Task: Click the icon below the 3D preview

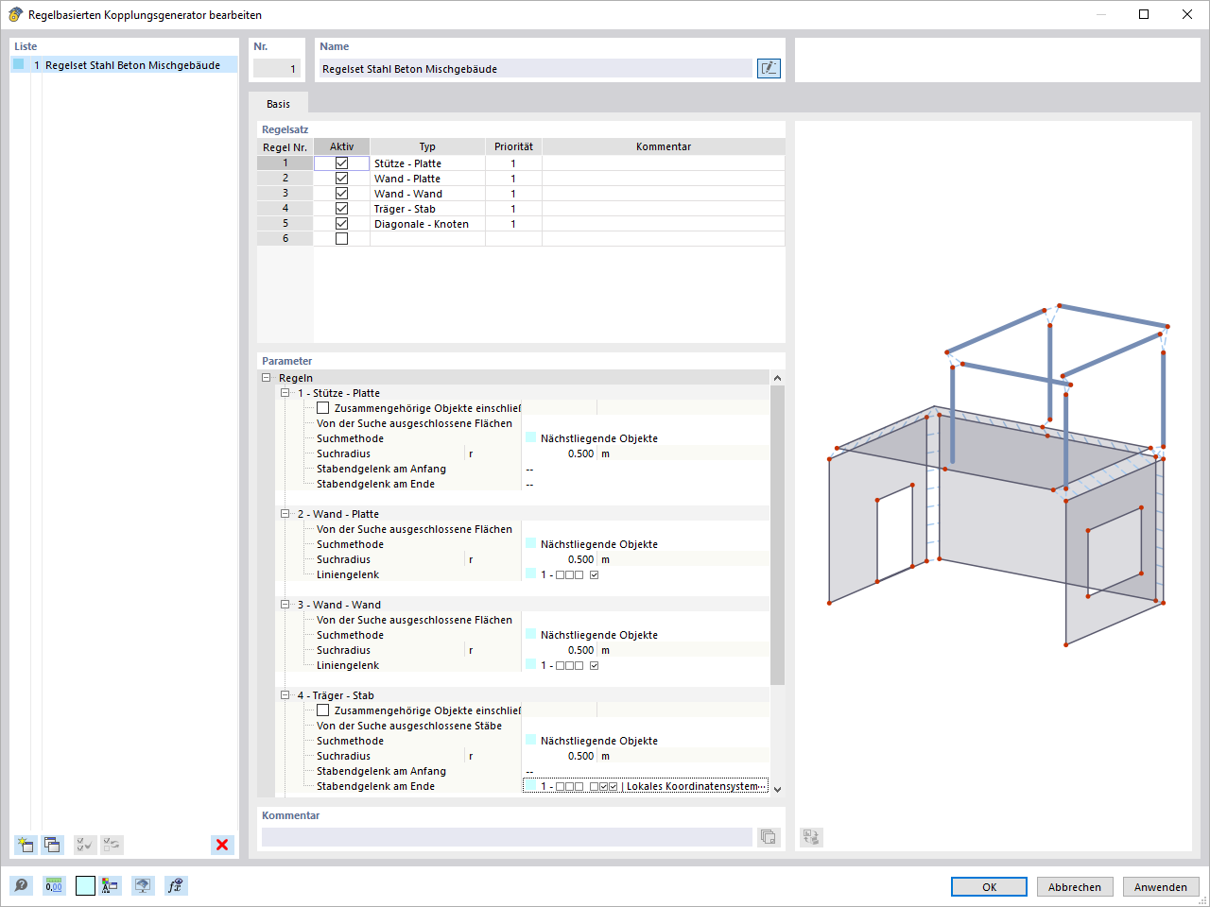Action: (x=811, y=837)
